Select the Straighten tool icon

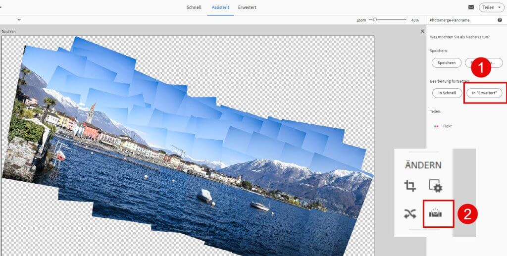tap(436, 213)
